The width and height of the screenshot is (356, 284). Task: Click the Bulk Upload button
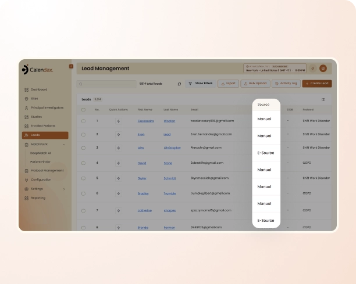255,84
